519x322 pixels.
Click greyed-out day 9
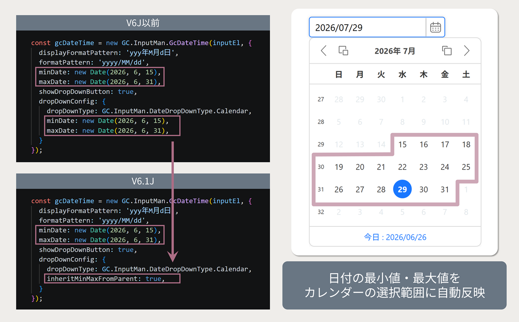pos(424,122)
